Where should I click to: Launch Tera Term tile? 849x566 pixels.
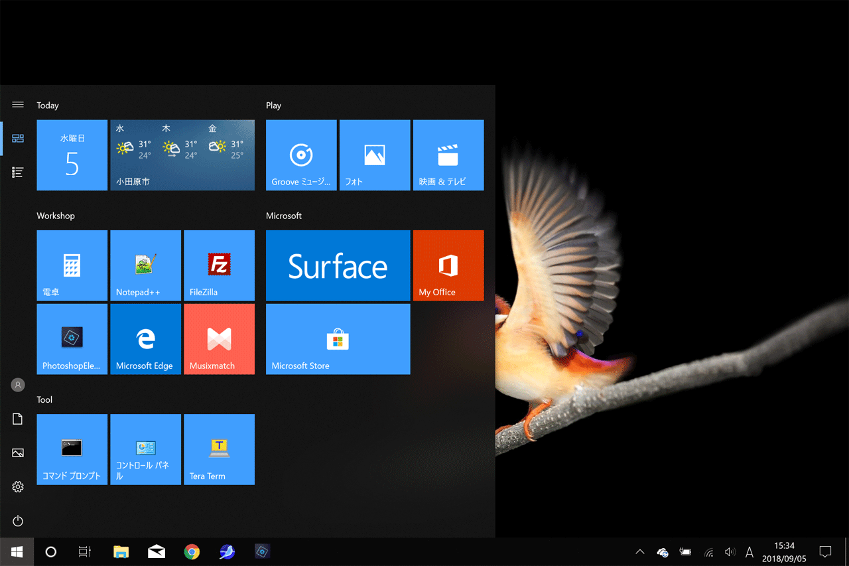[219, 449]
